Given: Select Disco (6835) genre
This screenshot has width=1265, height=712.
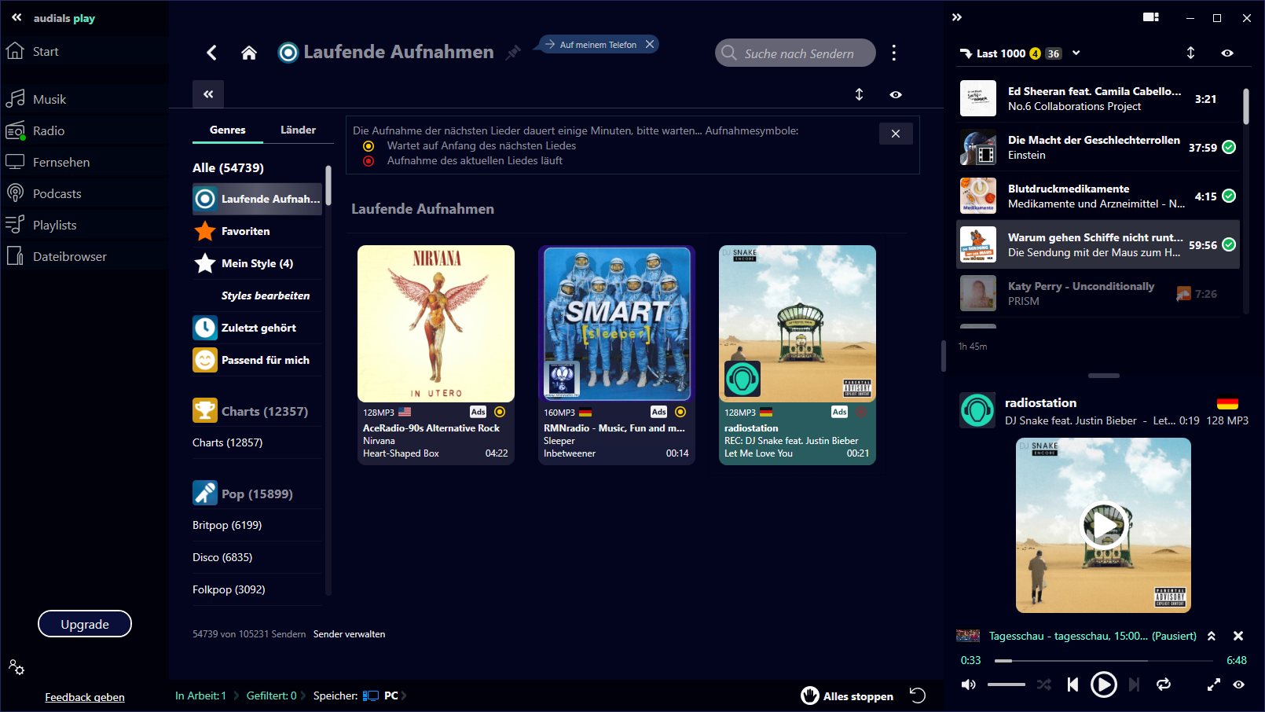Looking at the screenshot, I should tap(257, 557).
